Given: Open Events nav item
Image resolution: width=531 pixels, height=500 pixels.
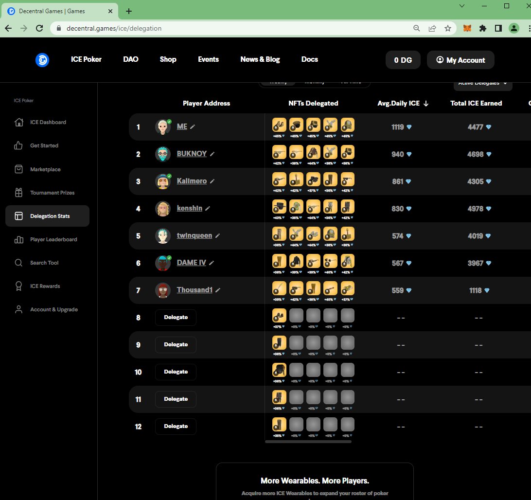Looking at the screenshot, I should 208,59.
